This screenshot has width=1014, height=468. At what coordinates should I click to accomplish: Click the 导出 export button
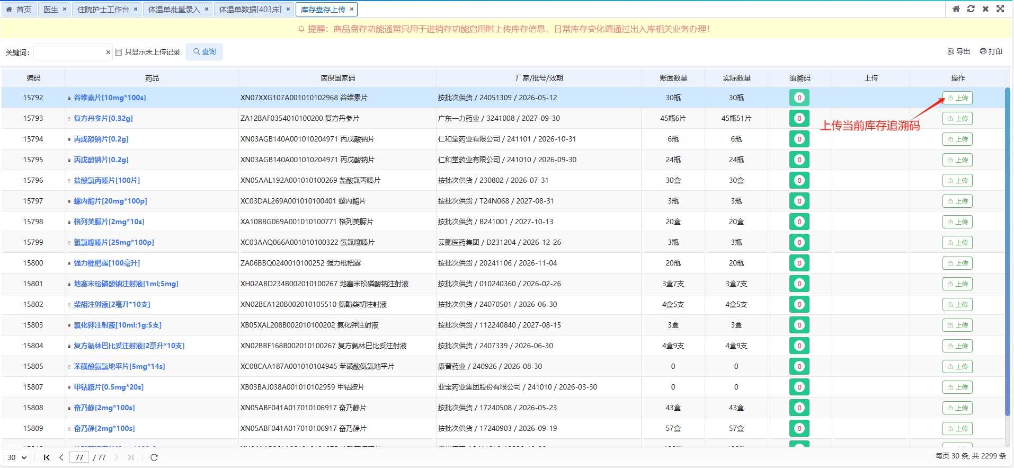959,51
